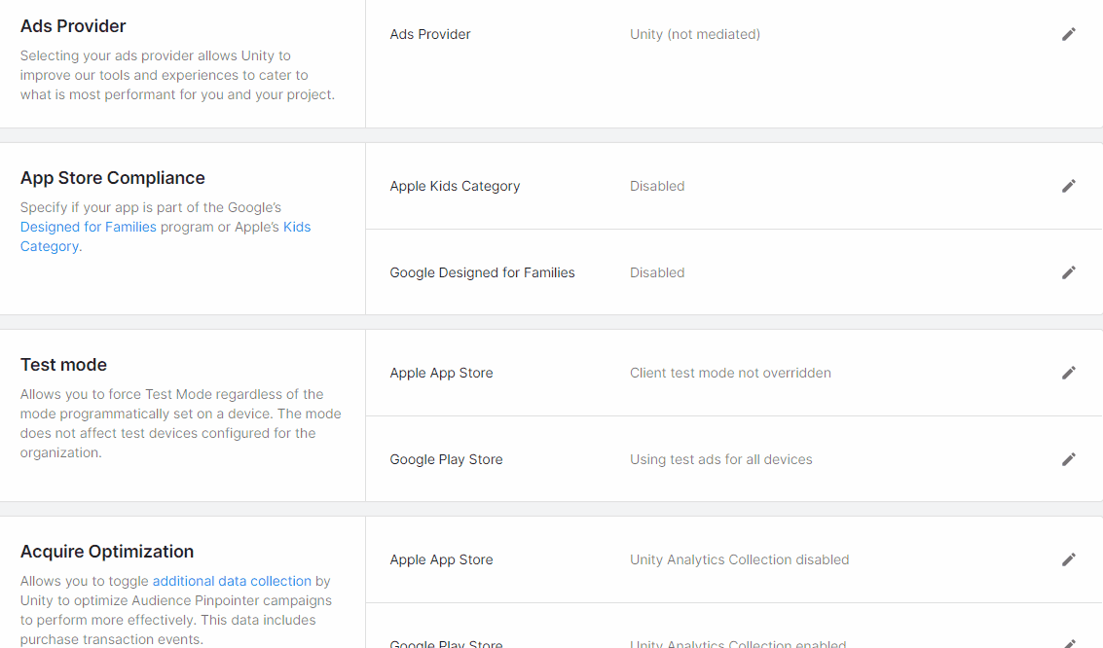Select the Google Designed for Families label
The width and height of the screenshot is (1103, 648).
(482, 272)
